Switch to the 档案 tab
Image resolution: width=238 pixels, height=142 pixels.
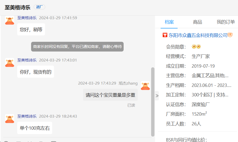coord(169,22)
